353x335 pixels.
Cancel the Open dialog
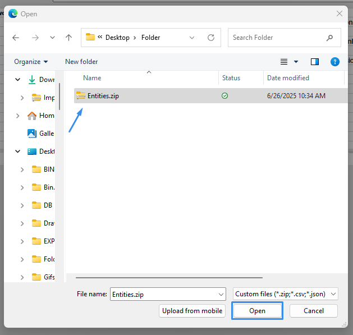(313, 311)
